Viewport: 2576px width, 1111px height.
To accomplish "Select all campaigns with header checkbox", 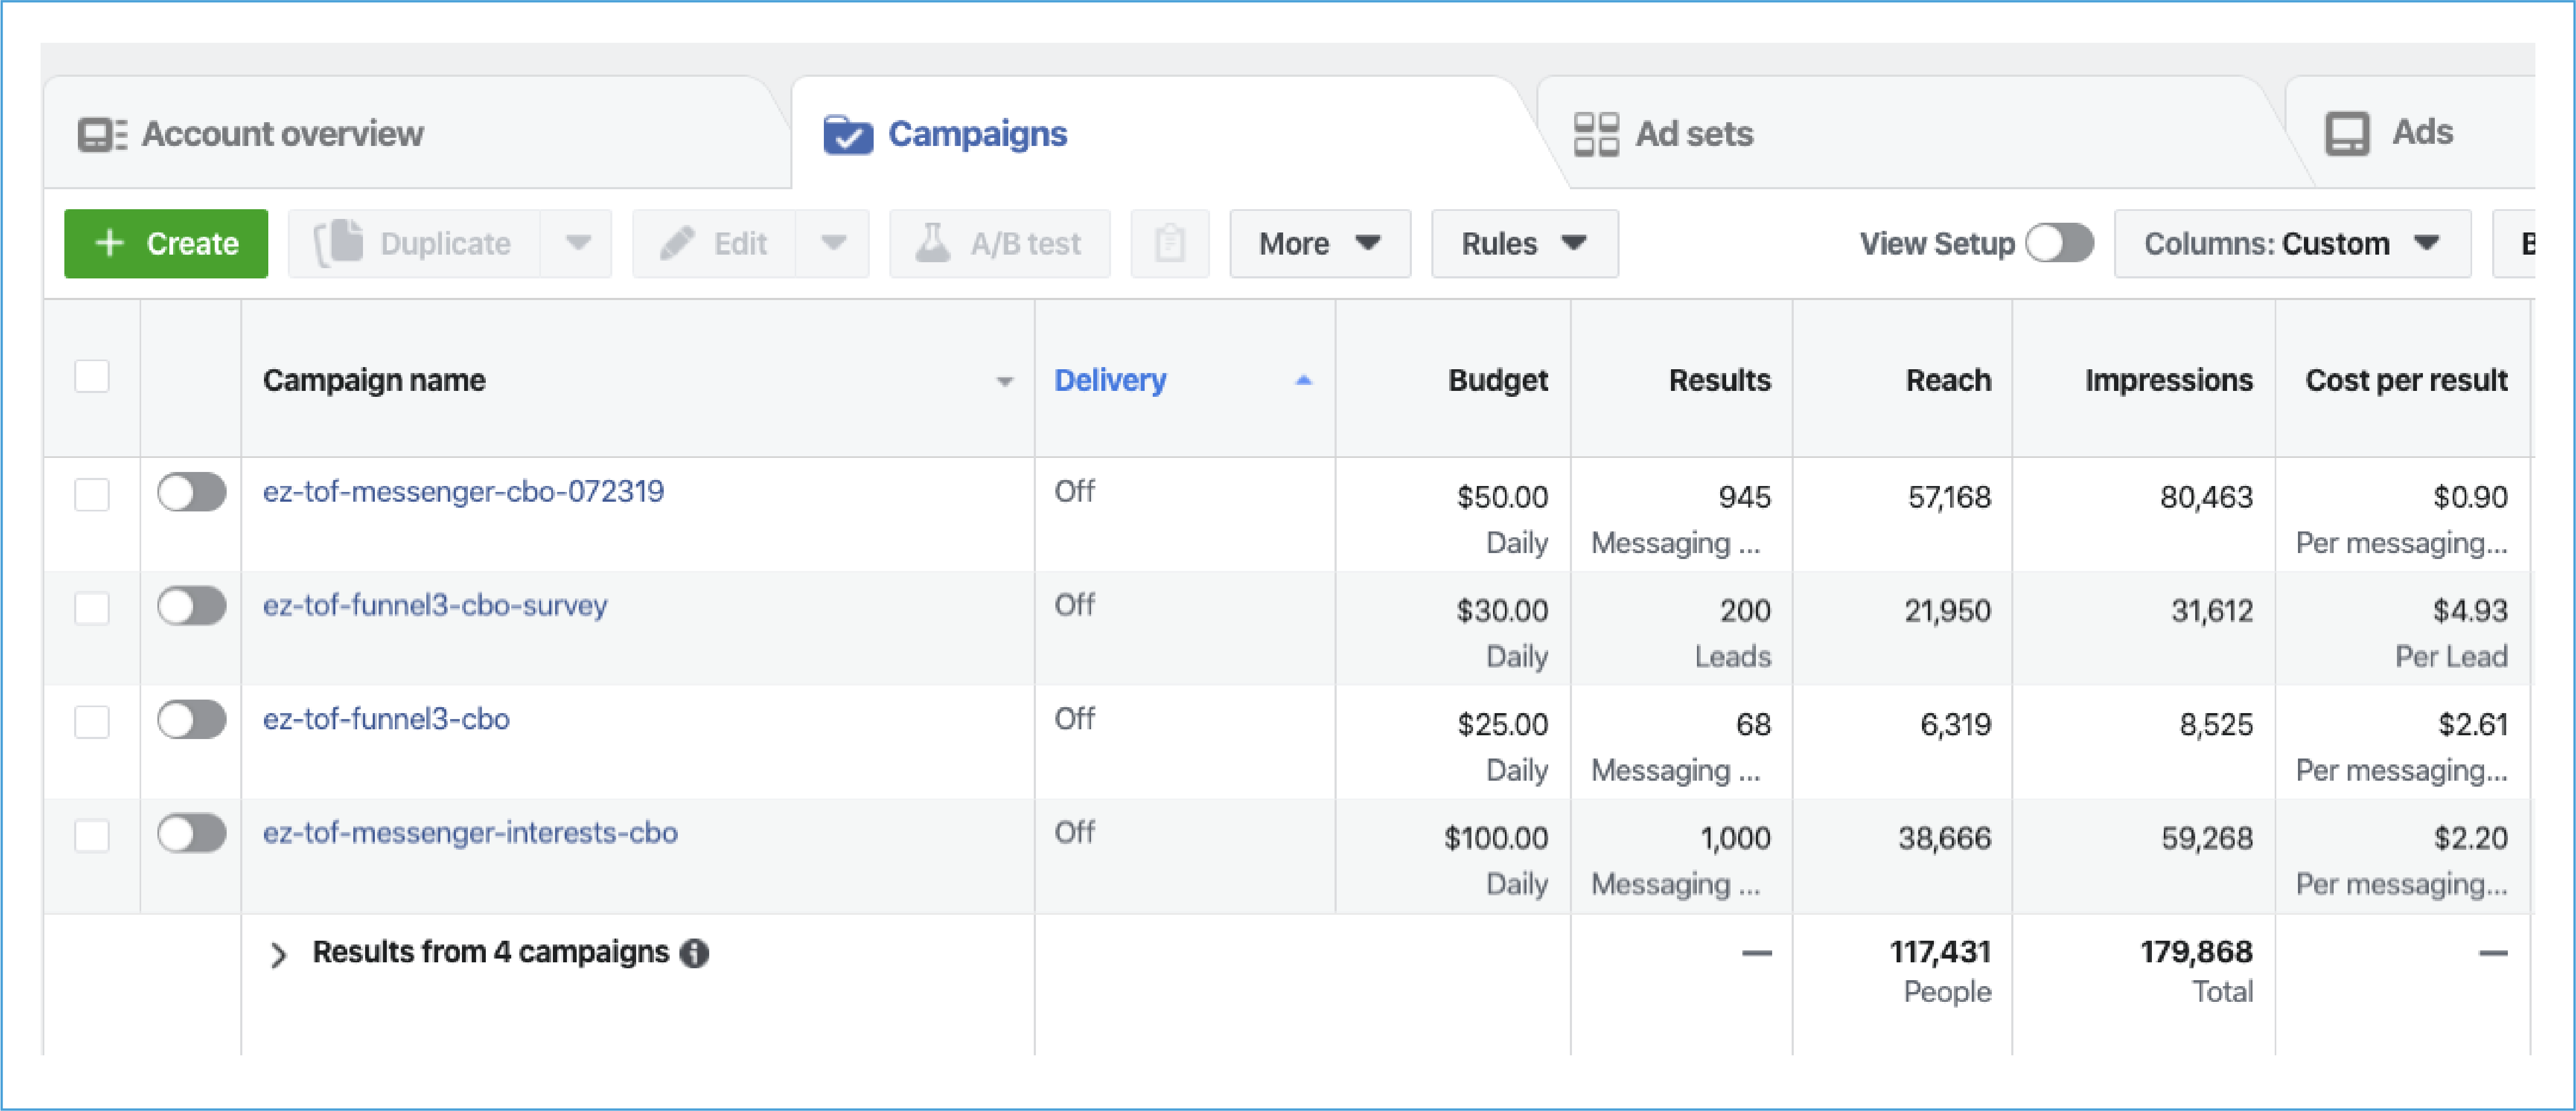I will coord(92,378).
